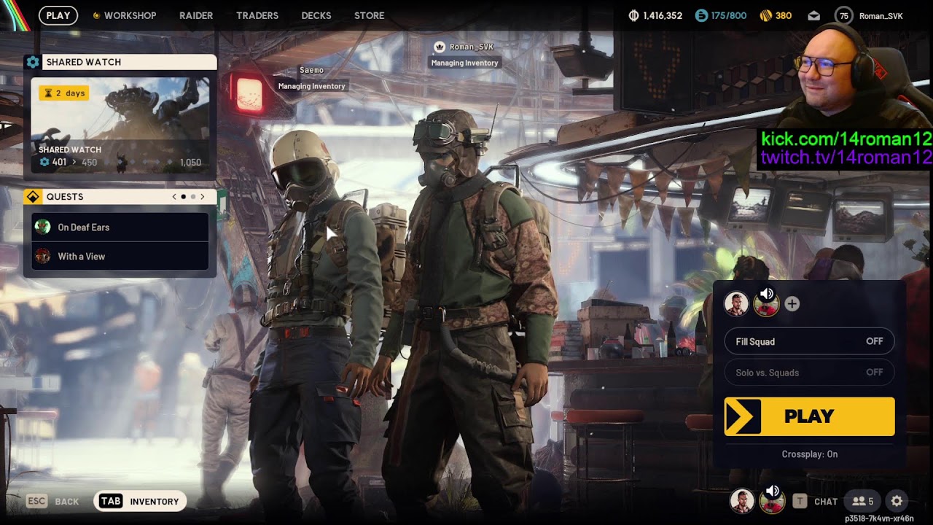Select first squad avatar above Fill Squad
This screenshot has height=525, width=933.
(x=736, y=304)
